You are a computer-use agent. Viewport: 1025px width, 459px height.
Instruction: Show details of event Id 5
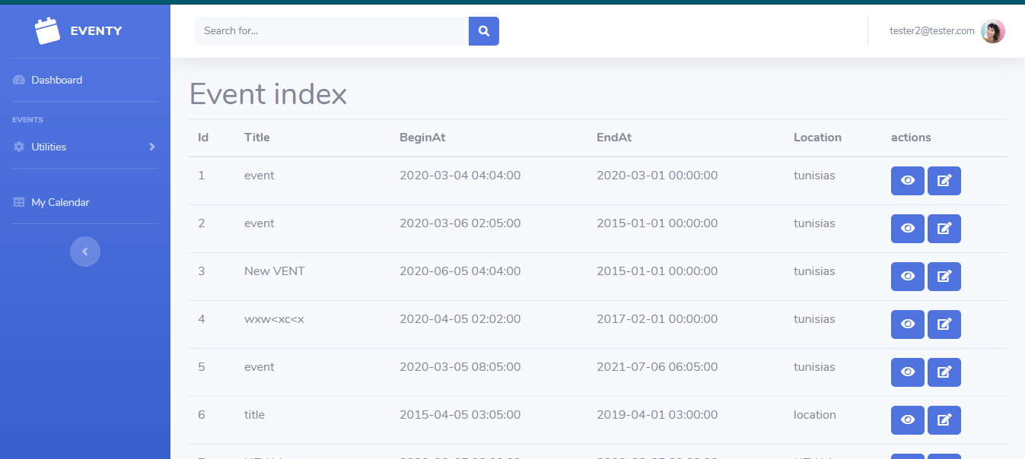click(x=907, y=372)
